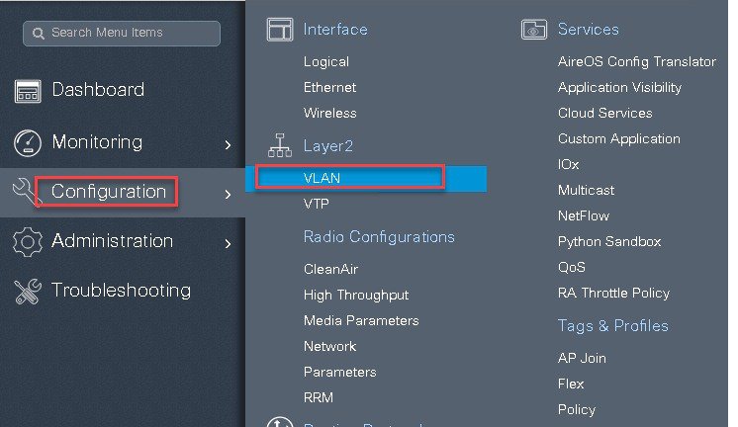The image size is (738, 427).
Task: Click the search magnifier icon
Action: pyautogui.click(x=39, y=33)
